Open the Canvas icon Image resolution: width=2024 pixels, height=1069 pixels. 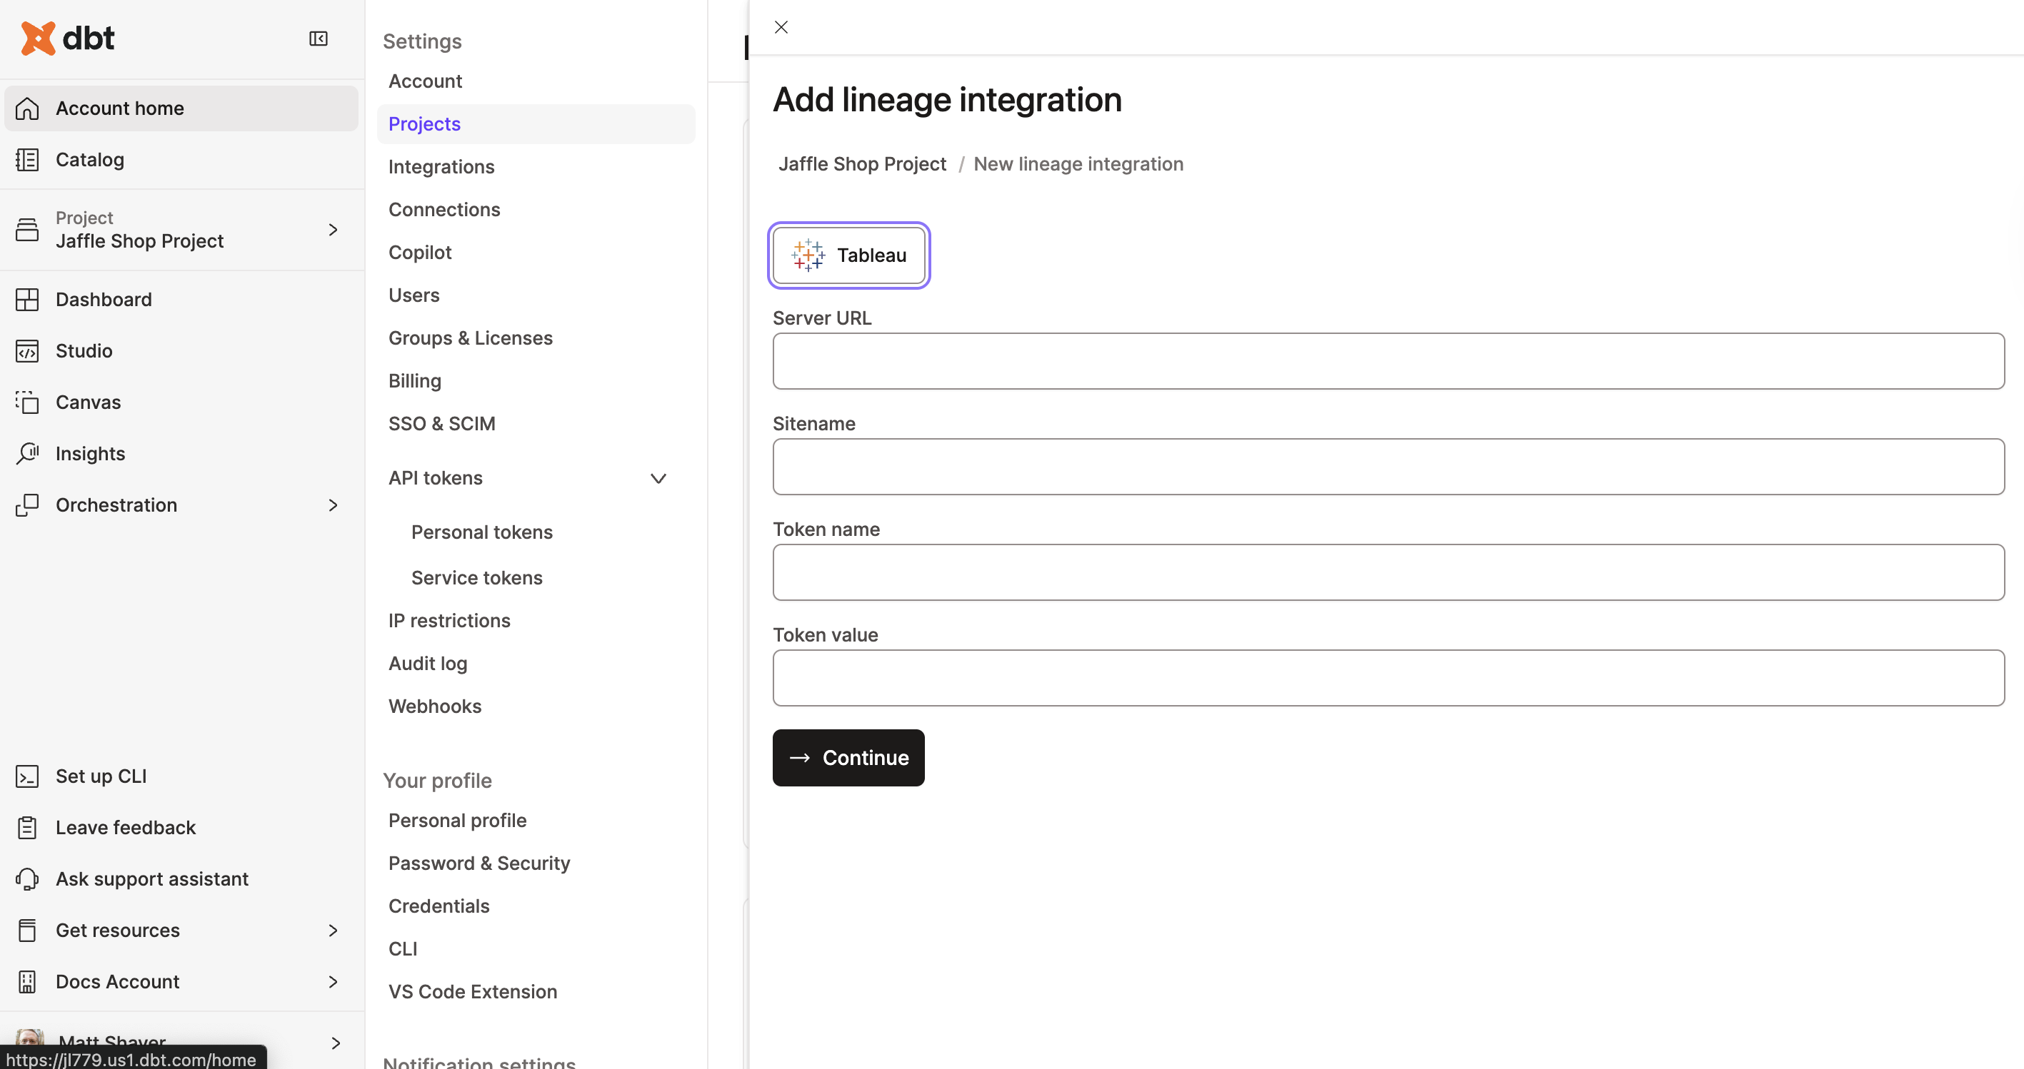pos(28,402)
